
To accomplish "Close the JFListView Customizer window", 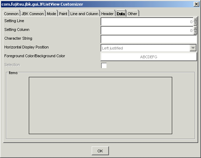I will (196, 4).
